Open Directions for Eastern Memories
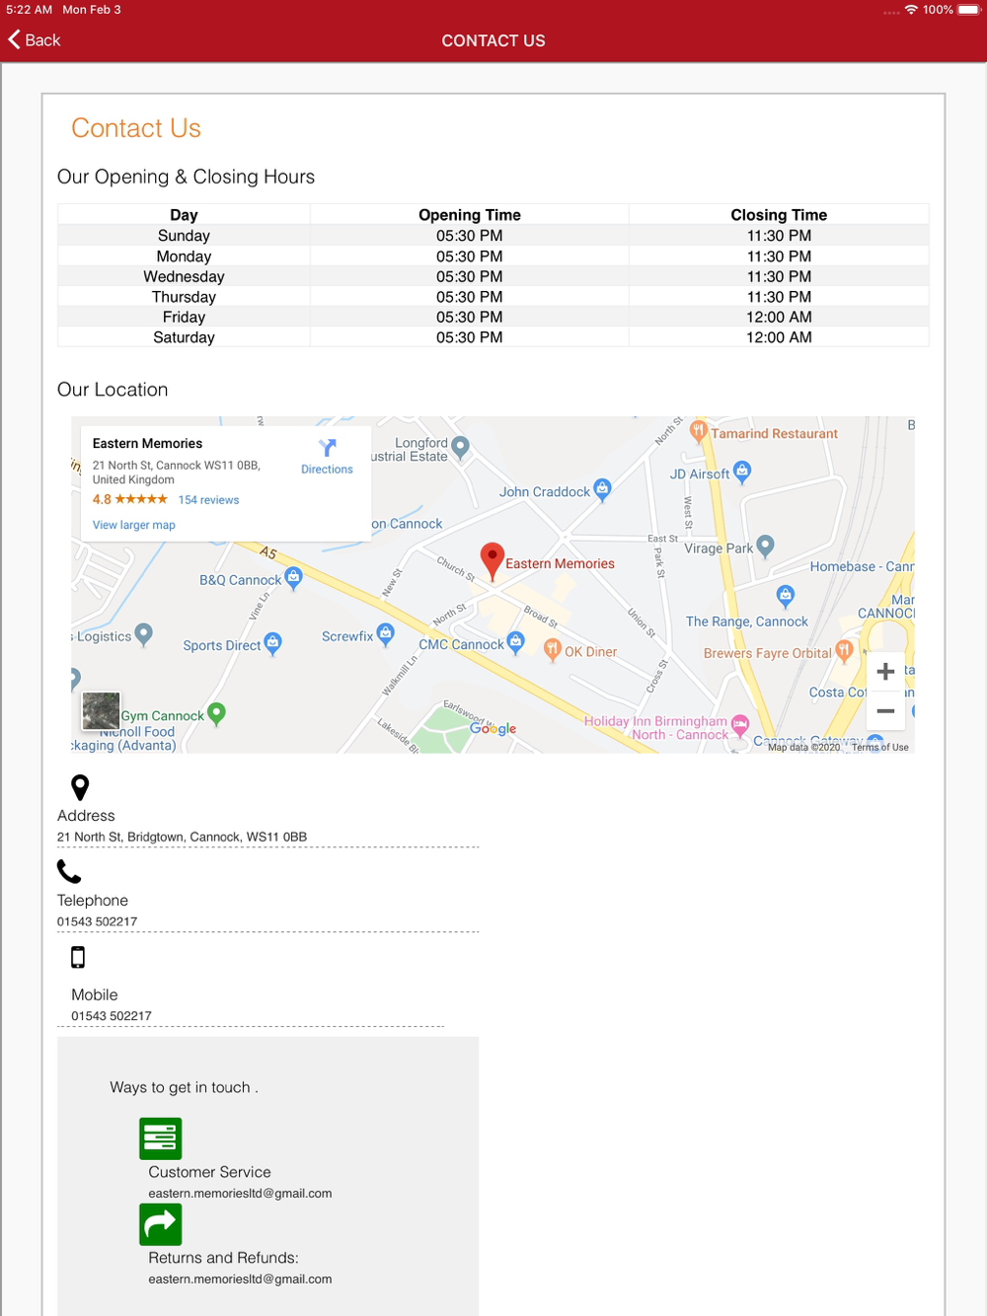Image resolution: width=987 pixels, height=1316 pixels. coord(327,457)
